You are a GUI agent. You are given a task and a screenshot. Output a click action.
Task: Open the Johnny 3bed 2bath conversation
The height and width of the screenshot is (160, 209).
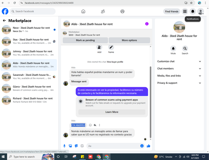click(x=28, y=53)
